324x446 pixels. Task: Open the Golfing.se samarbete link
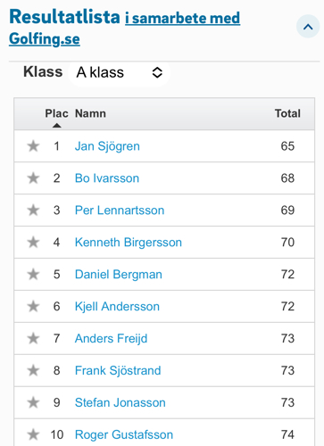tap(124, 29)
